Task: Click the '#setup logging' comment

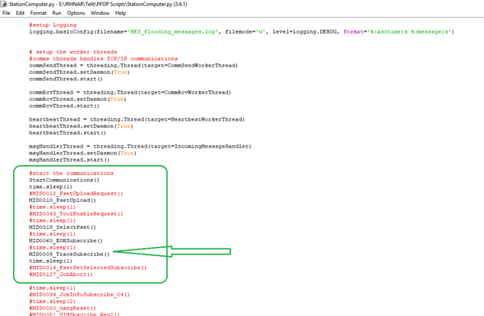Action: pyautogui.click(x=53, y=25)
